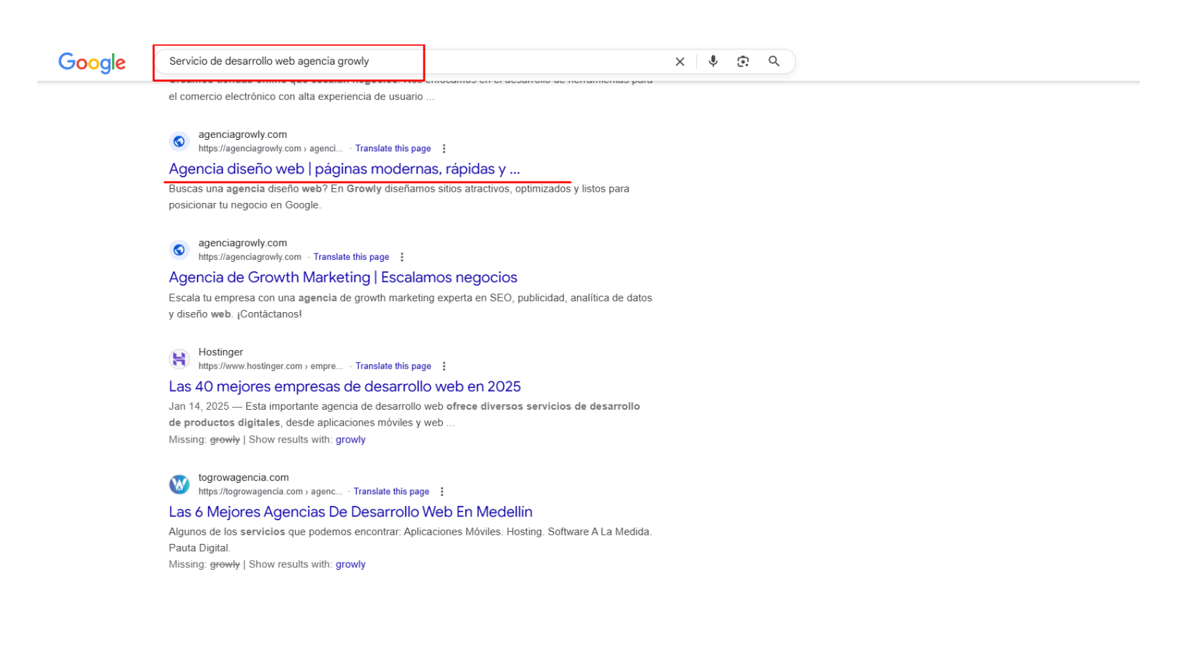Show results with 'growly' under the Medellín result

click(x=350, y=565)
